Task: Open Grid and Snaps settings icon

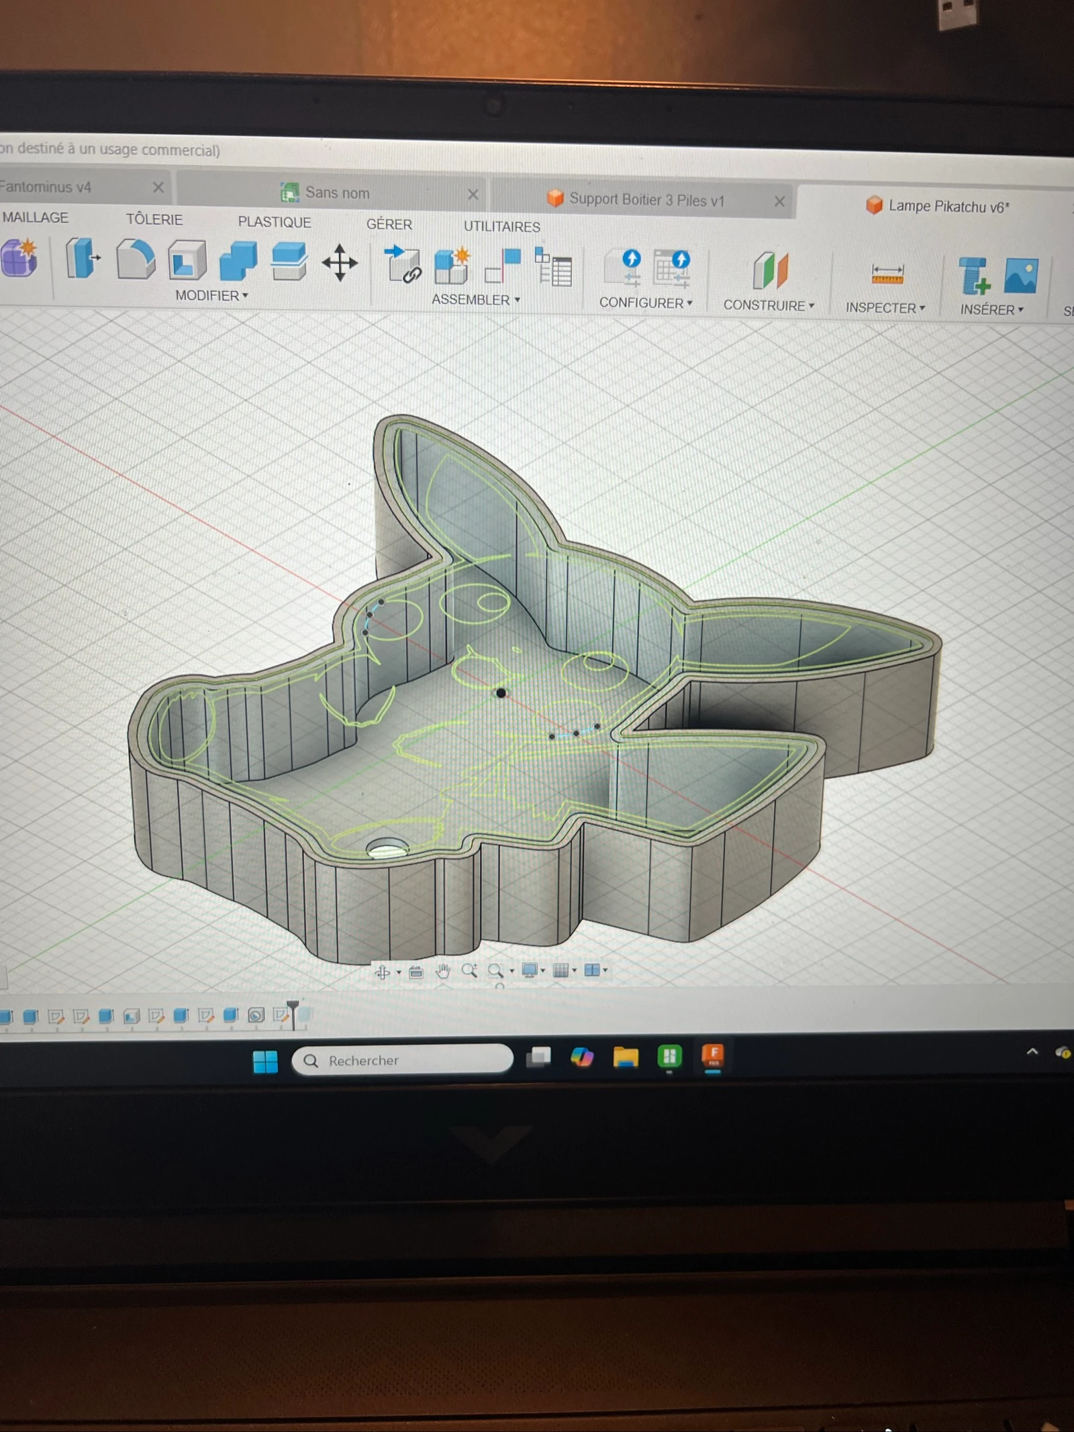Action: 560,970
